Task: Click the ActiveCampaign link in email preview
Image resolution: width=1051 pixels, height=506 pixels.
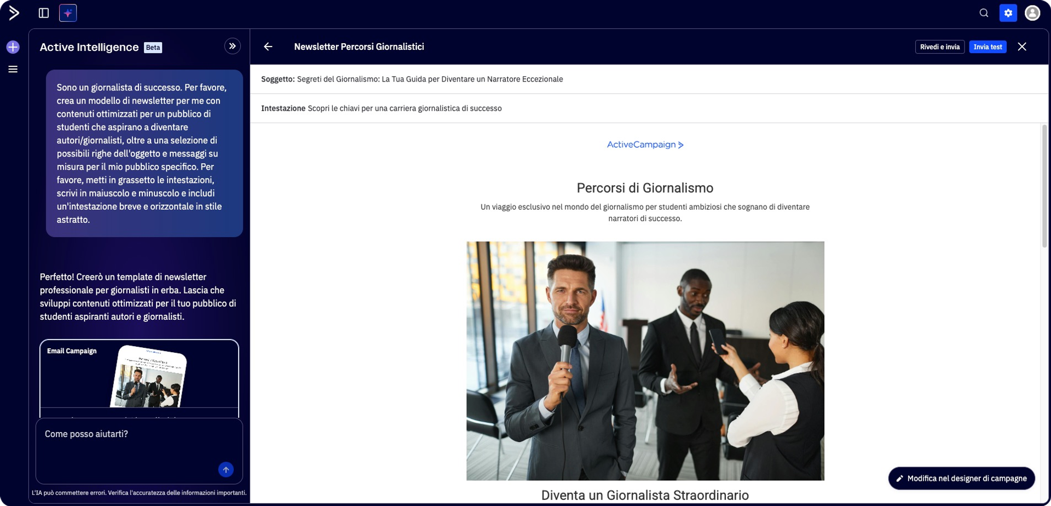Action: click(645, 145)
